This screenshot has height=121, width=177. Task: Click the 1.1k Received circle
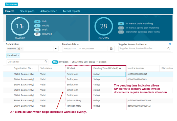point(20,26)
